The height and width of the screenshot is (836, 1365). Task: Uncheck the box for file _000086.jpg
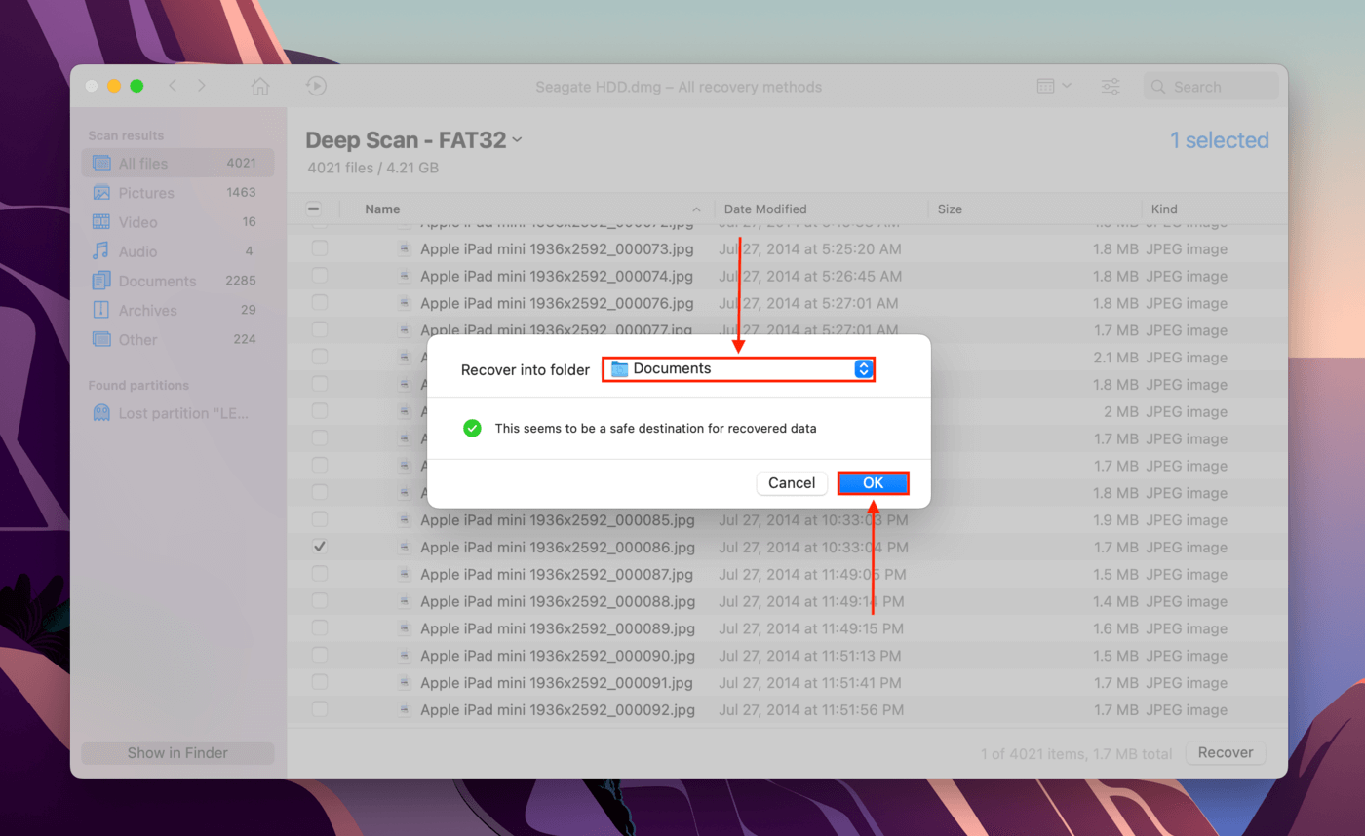(x=320, y=547)
